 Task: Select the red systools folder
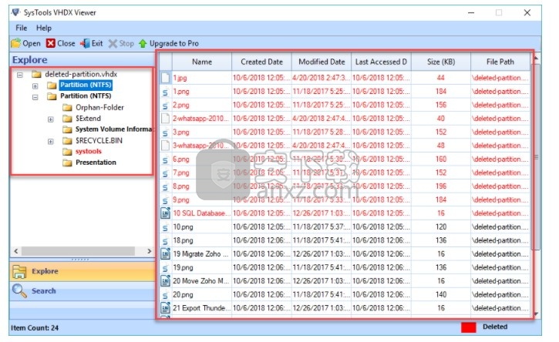point(89,152)
